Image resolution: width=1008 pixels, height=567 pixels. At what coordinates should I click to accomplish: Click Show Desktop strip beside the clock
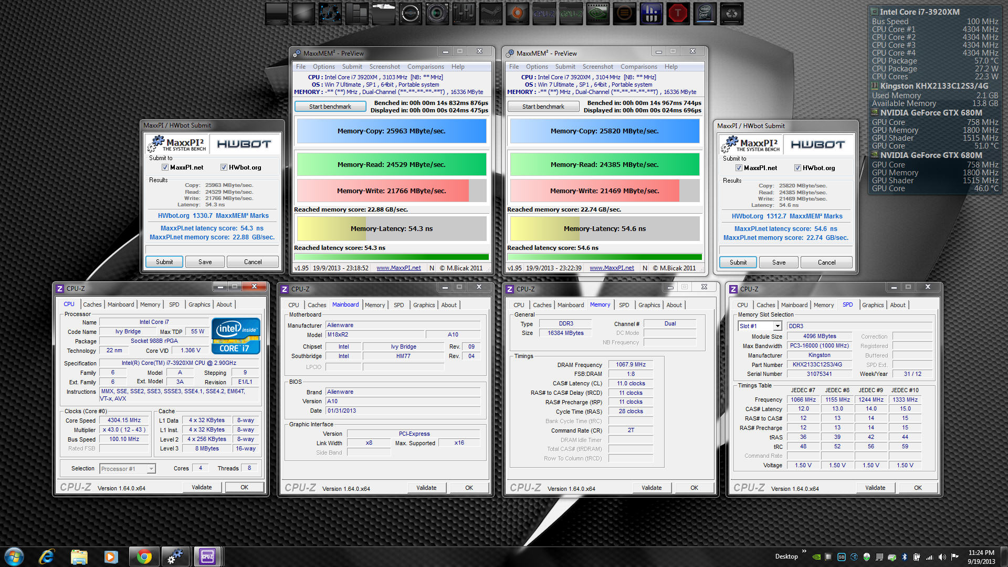coord(1004,557)
